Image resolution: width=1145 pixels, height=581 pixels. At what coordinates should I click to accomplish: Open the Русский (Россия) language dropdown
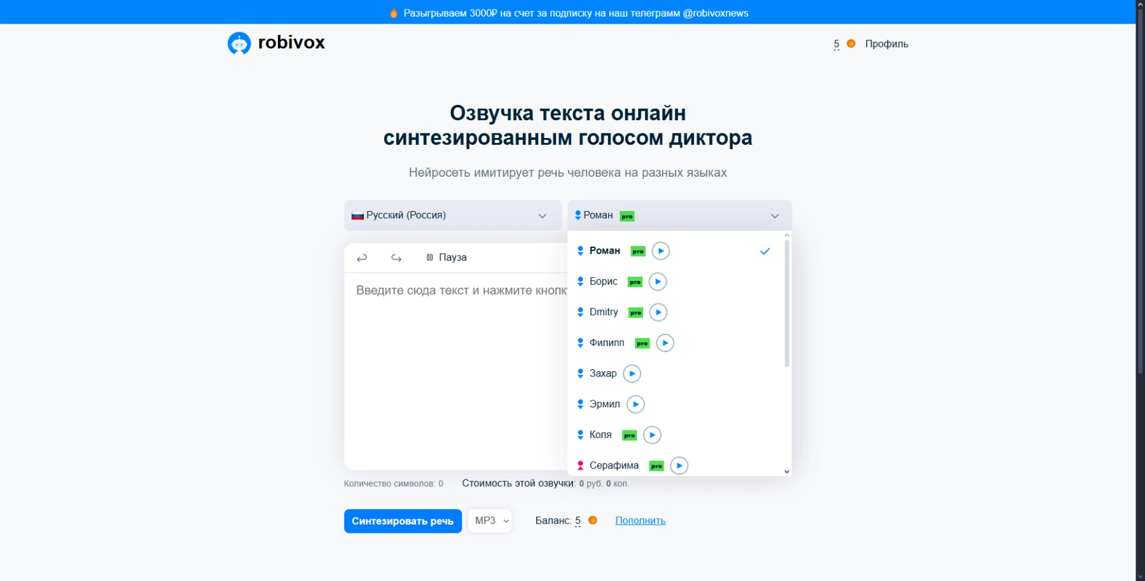coord(452,215)
